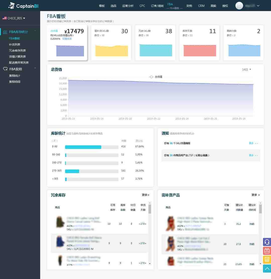The height and width of the screenshot is (279, 271).
Task: Select the 库存天数 card showing 11
Action: click(x=199, y=43)
